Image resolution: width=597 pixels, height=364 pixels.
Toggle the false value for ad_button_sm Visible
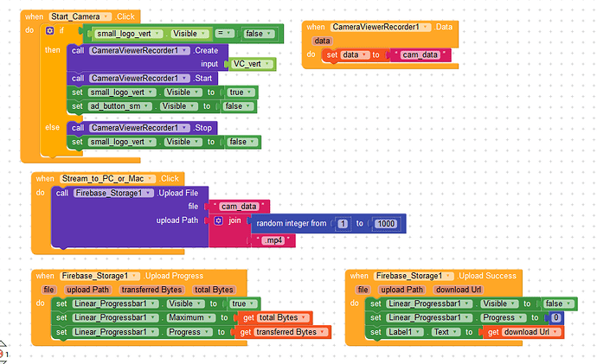pyautogui.click(x=238, y=106)
